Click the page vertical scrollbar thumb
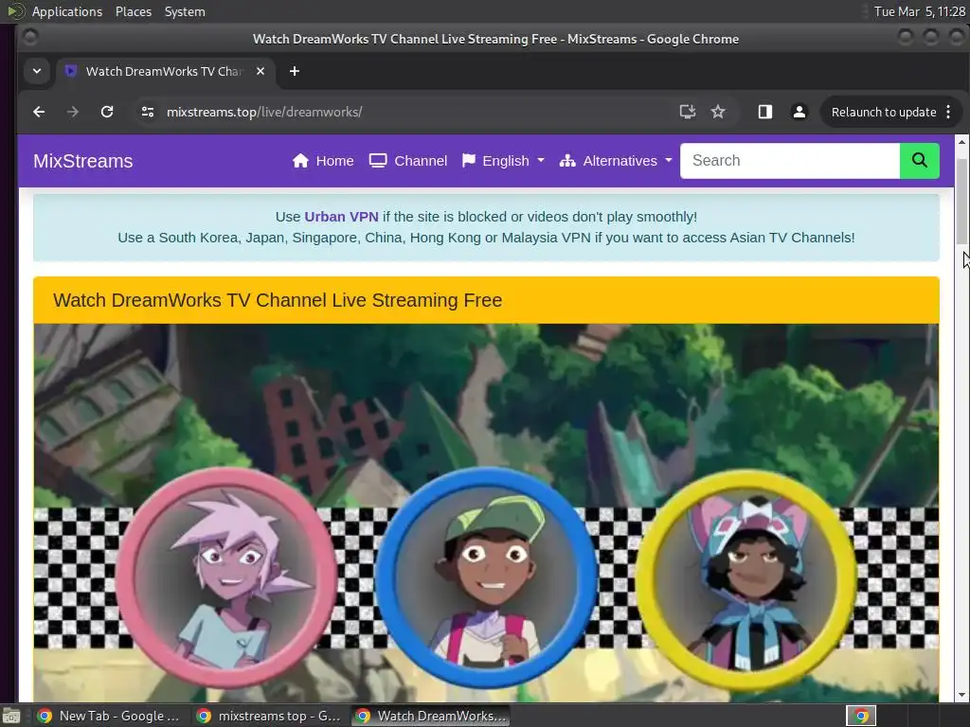This screenshot has width=970, height=727. [962, 202]
